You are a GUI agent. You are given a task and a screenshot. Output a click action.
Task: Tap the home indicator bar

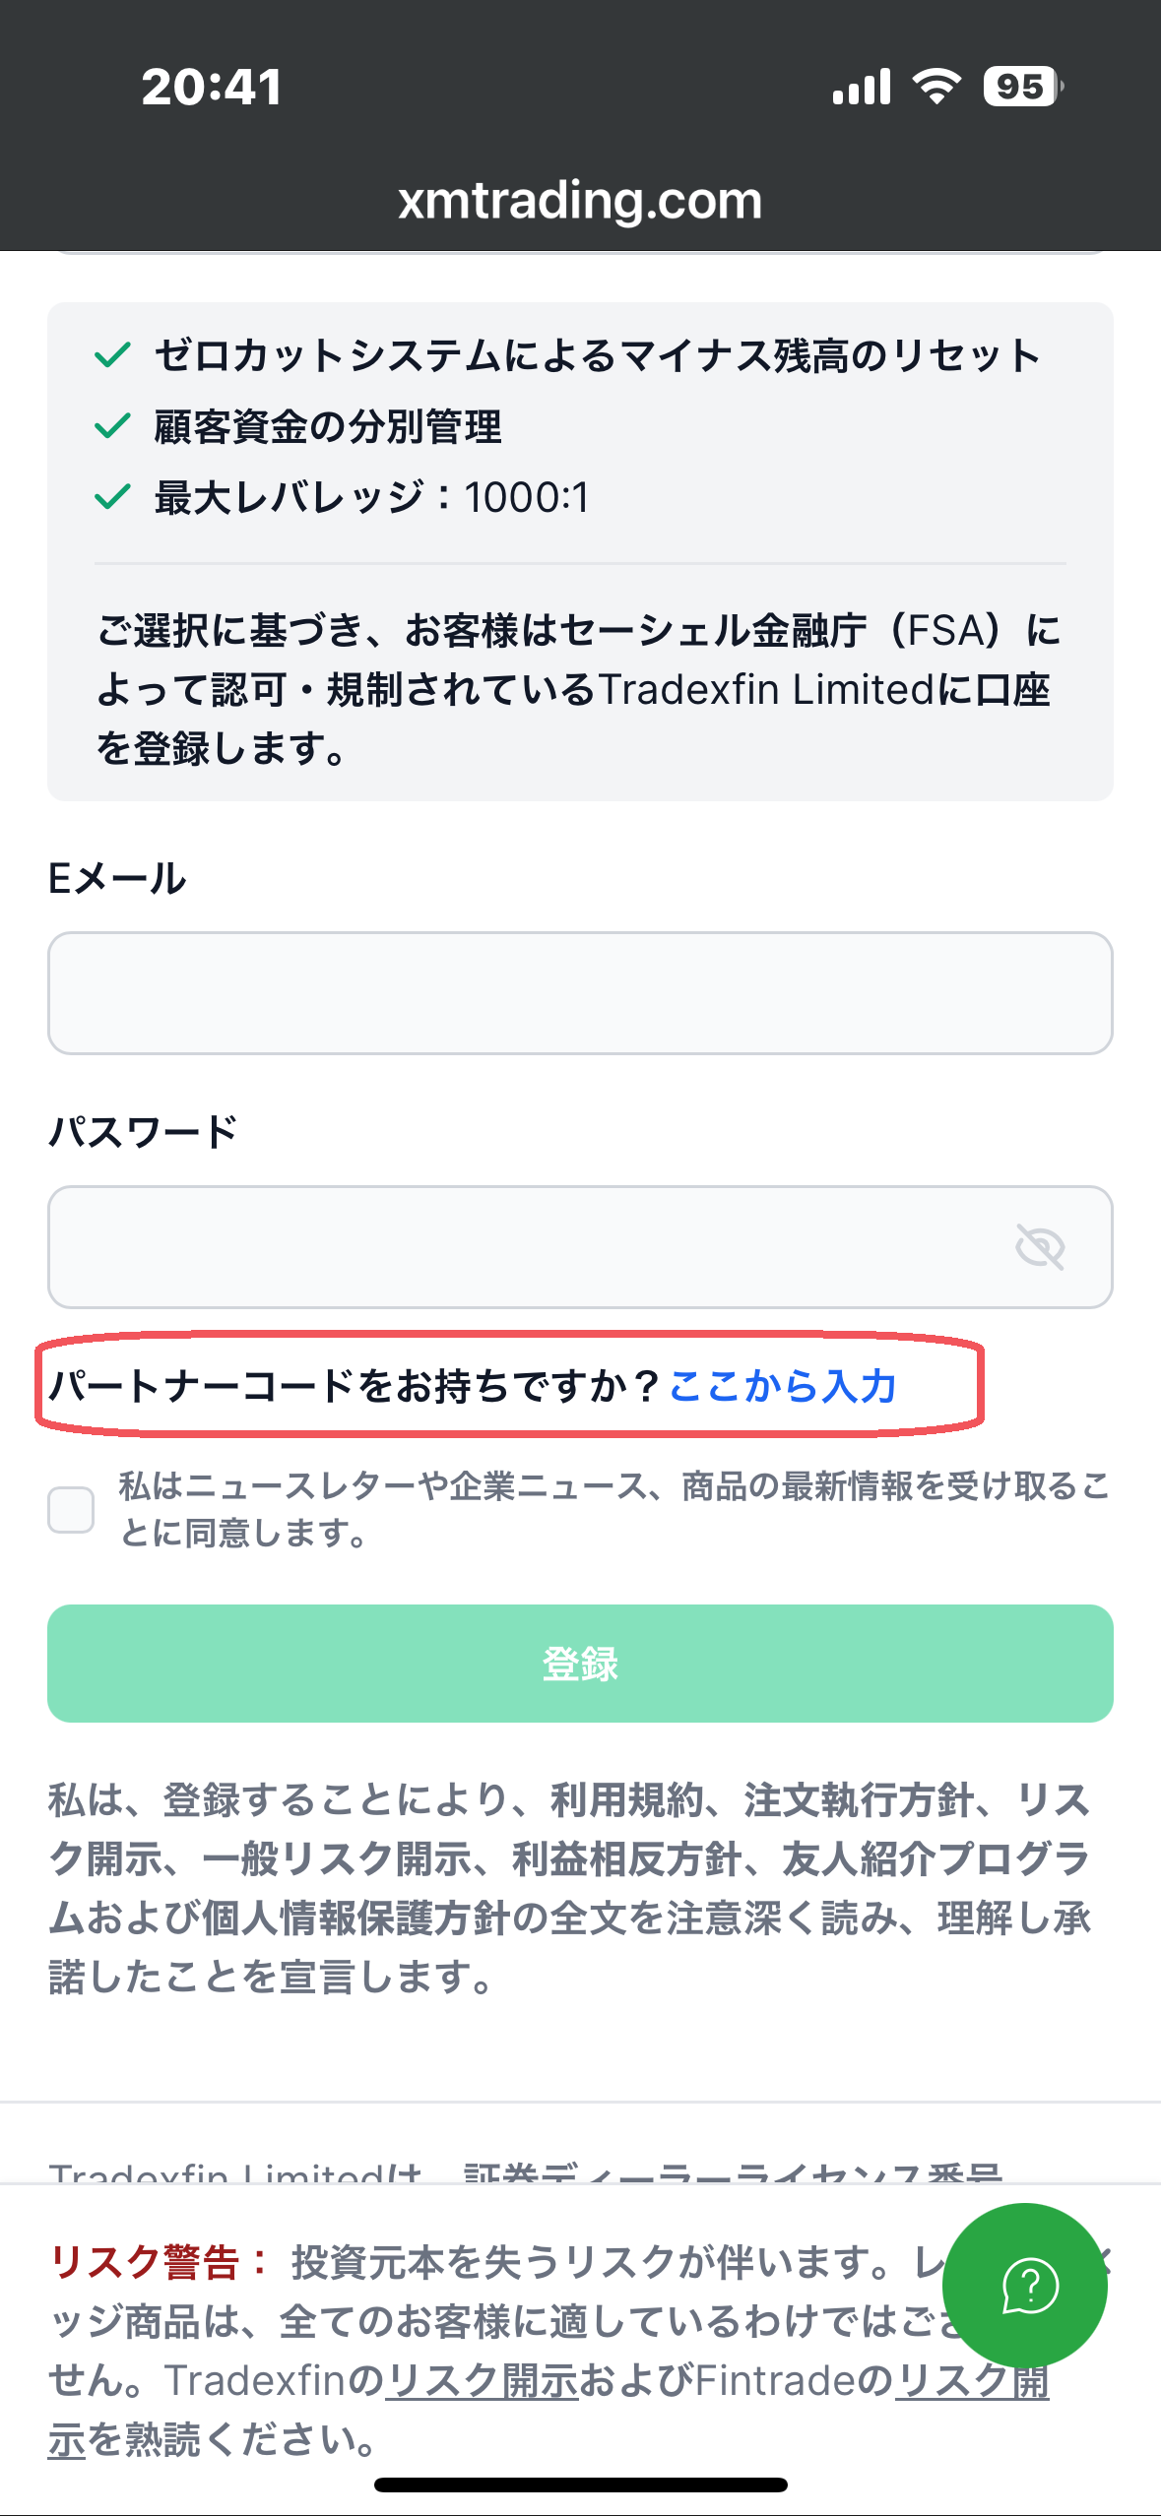click(580, 2485)
